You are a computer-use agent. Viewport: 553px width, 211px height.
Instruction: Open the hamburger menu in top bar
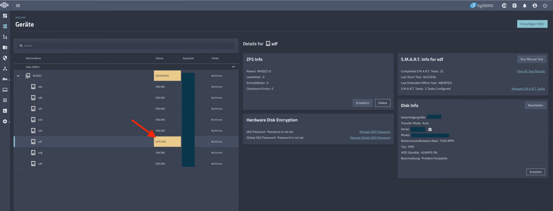tap(18, 5)
